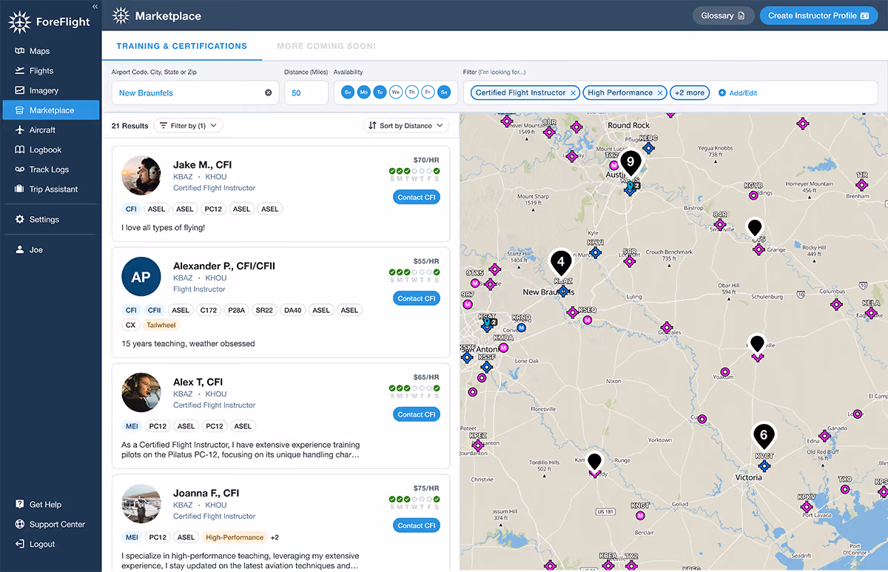Click Jake M. profile photo
This screenshot has width=888, height=572.
[x=141, y=175]
